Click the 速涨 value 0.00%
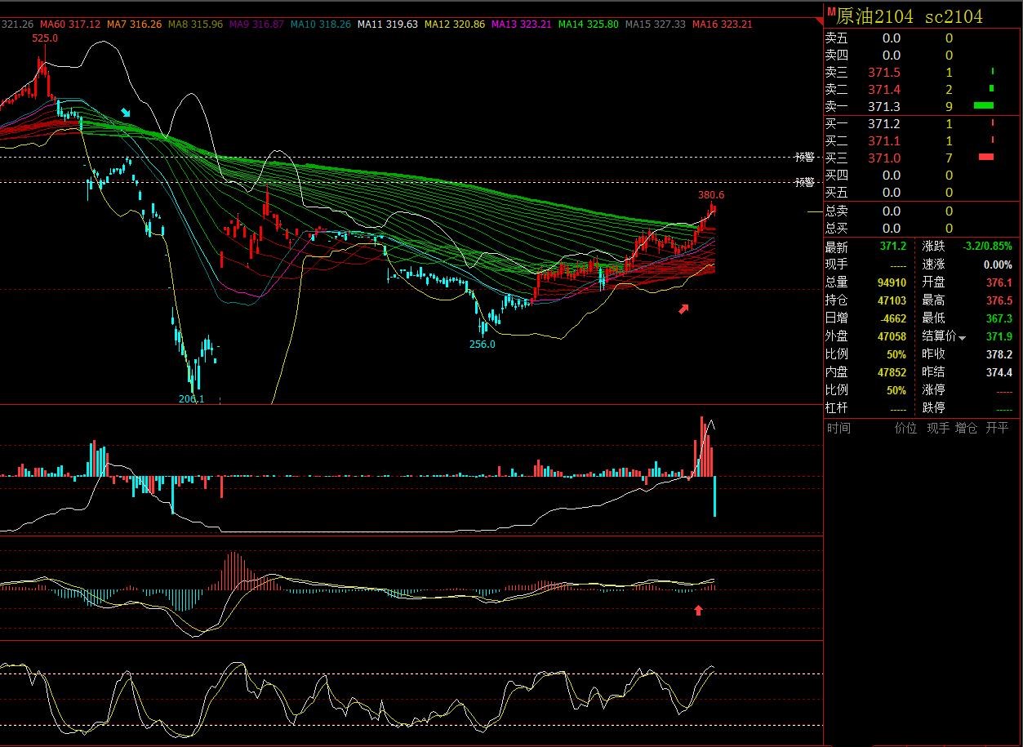This screenshot has height=747, width=1023. pos(998,265)
